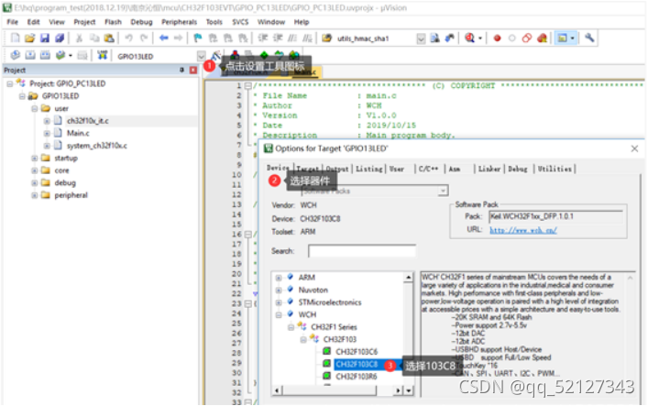Insert a breakpoint with the red dot
This screenshot has width=648, height=406.
coord(497,38)
